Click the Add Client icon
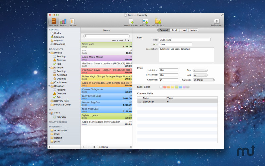 [145, 22]
